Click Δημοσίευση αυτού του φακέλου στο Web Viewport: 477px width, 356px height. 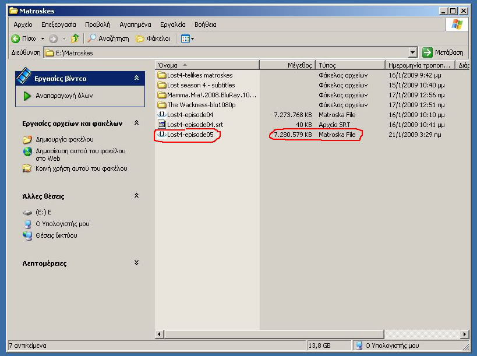[80, 154]
